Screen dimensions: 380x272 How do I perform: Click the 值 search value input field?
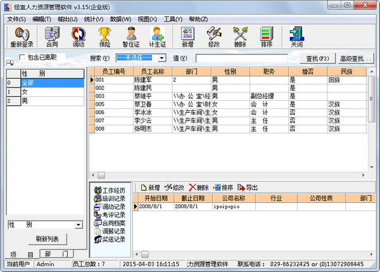[x=241, y=58]
